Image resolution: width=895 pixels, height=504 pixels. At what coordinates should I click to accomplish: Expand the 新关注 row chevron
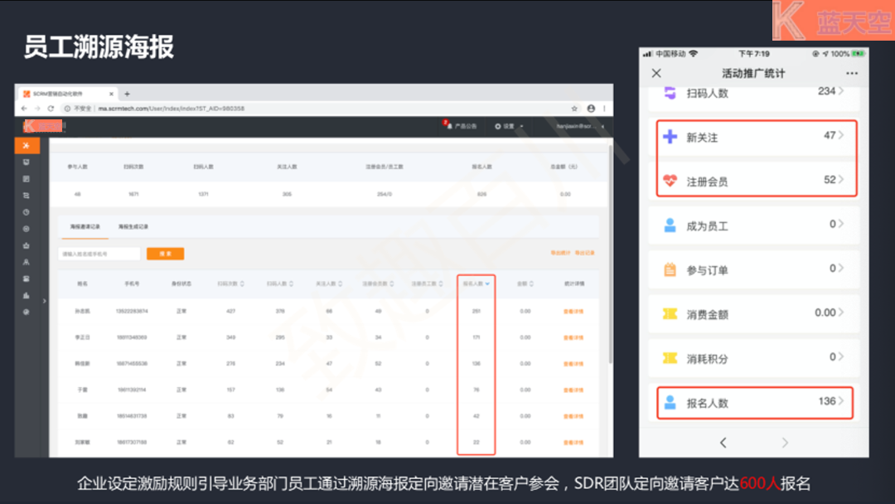coord(841,135)
